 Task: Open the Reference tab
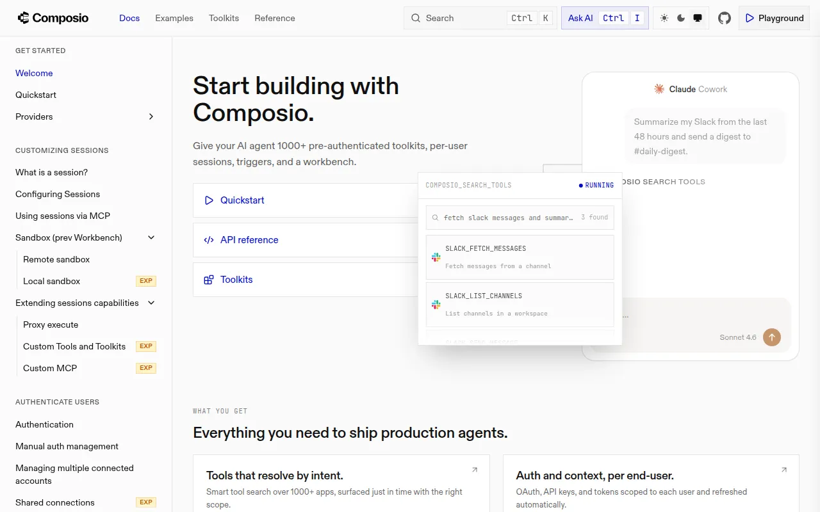275,18
